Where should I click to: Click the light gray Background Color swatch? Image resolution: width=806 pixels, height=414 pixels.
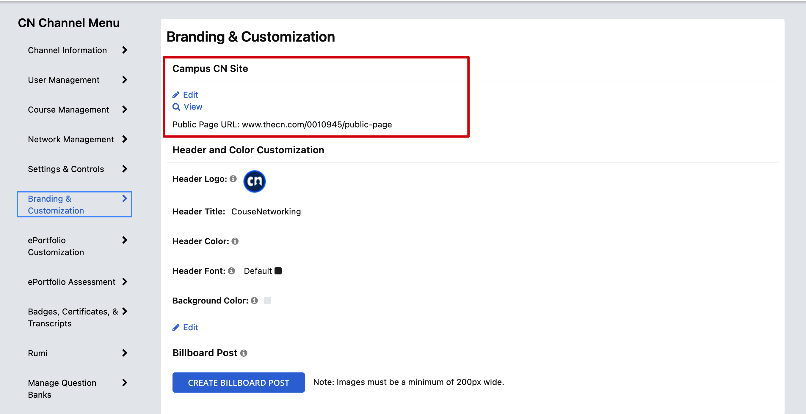click(267, 301)
